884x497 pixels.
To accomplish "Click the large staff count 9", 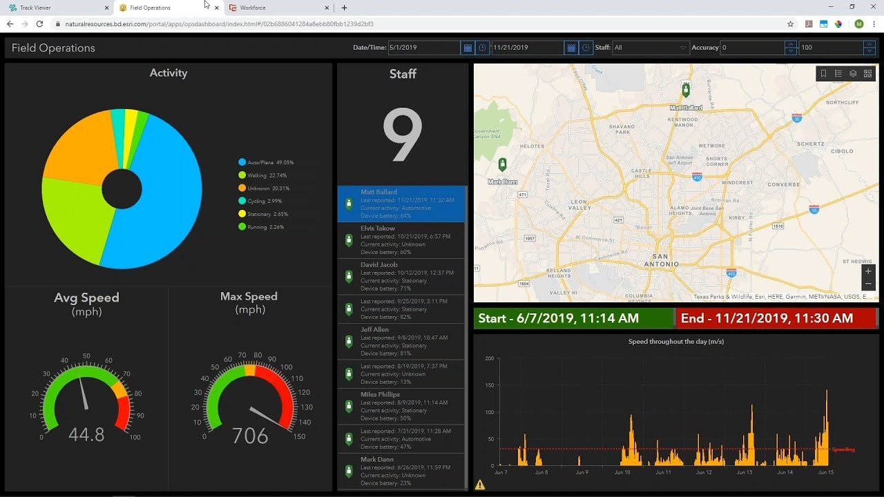I will 402,135.
